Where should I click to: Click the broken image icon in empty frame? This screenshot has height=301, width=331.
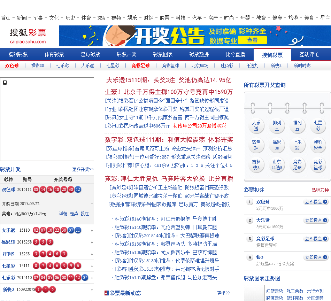pos(5,83)
